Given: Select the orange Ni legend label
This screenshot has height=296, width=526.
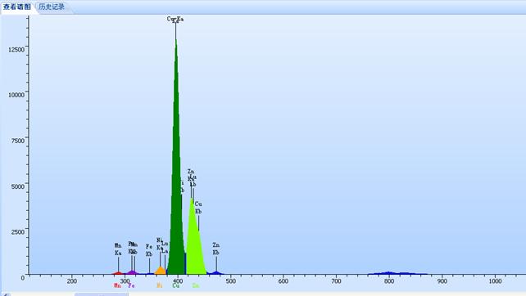Looking at the screenshot, I should coord(159,285).
